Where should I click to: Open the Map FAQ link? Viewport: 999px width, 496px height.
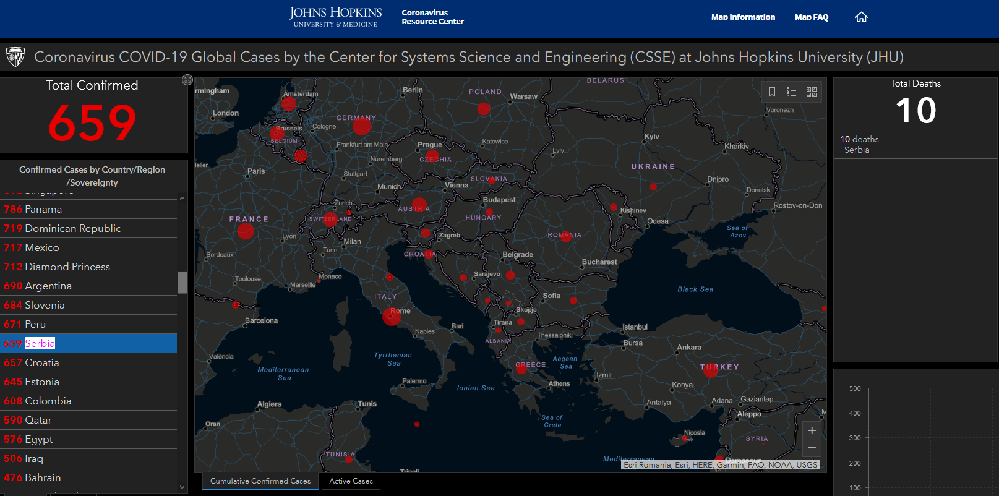[x=811, y=17]
